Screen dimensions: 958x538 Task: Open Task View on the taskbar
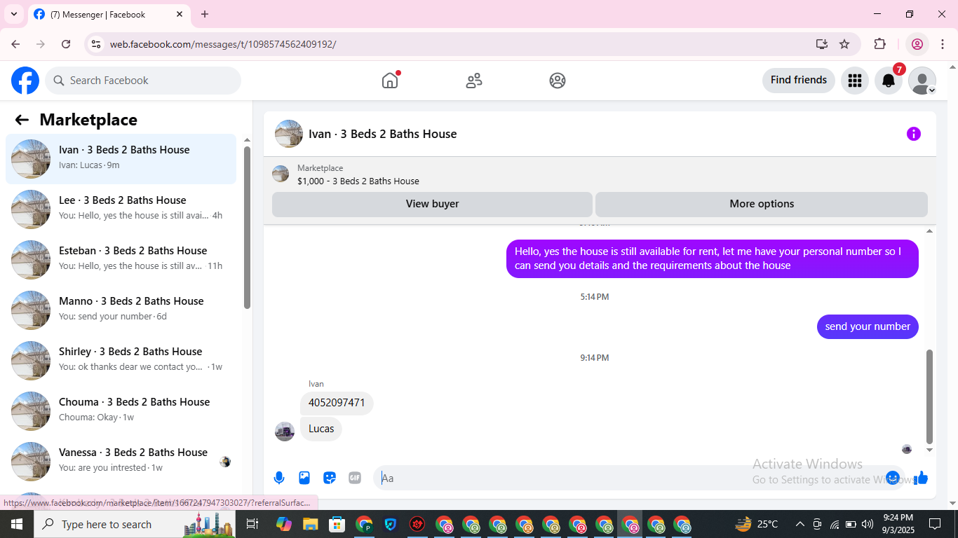tap(252, 524)
